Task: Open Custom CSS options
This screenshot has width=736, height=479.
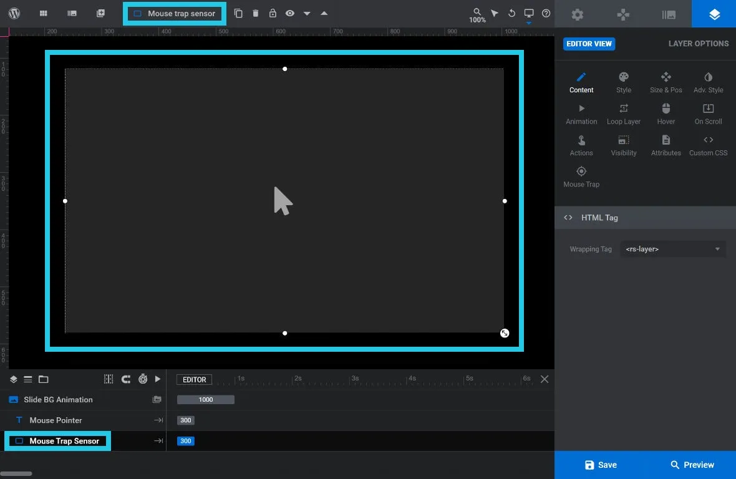Action: pyautogui.click(x=708, y=144)
